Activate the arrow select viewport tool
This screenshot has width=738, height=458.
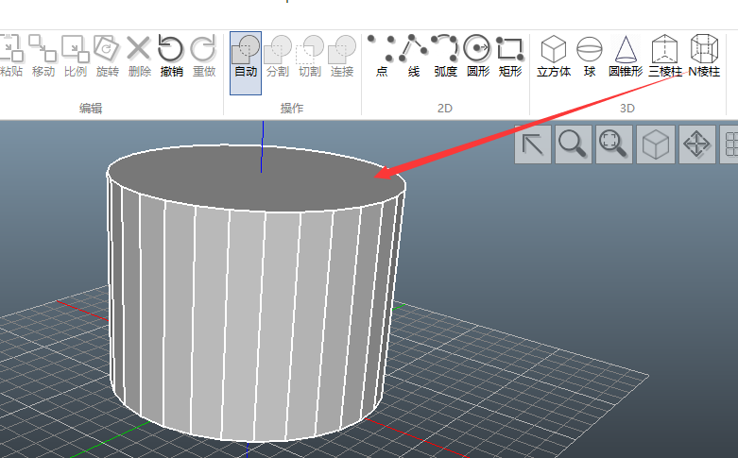(533, 144)
